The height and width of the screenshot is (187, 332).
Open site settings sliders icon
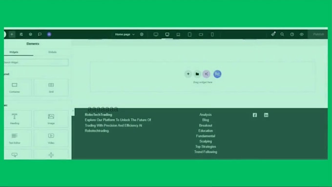click(21, 34)
